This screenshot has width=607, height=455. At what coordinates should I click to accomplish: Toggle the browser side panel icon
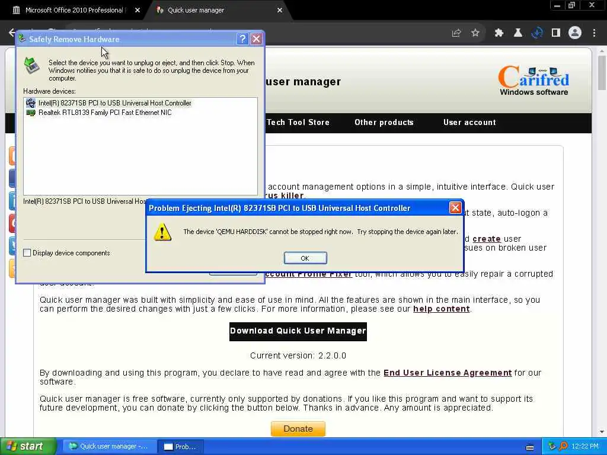556,33
